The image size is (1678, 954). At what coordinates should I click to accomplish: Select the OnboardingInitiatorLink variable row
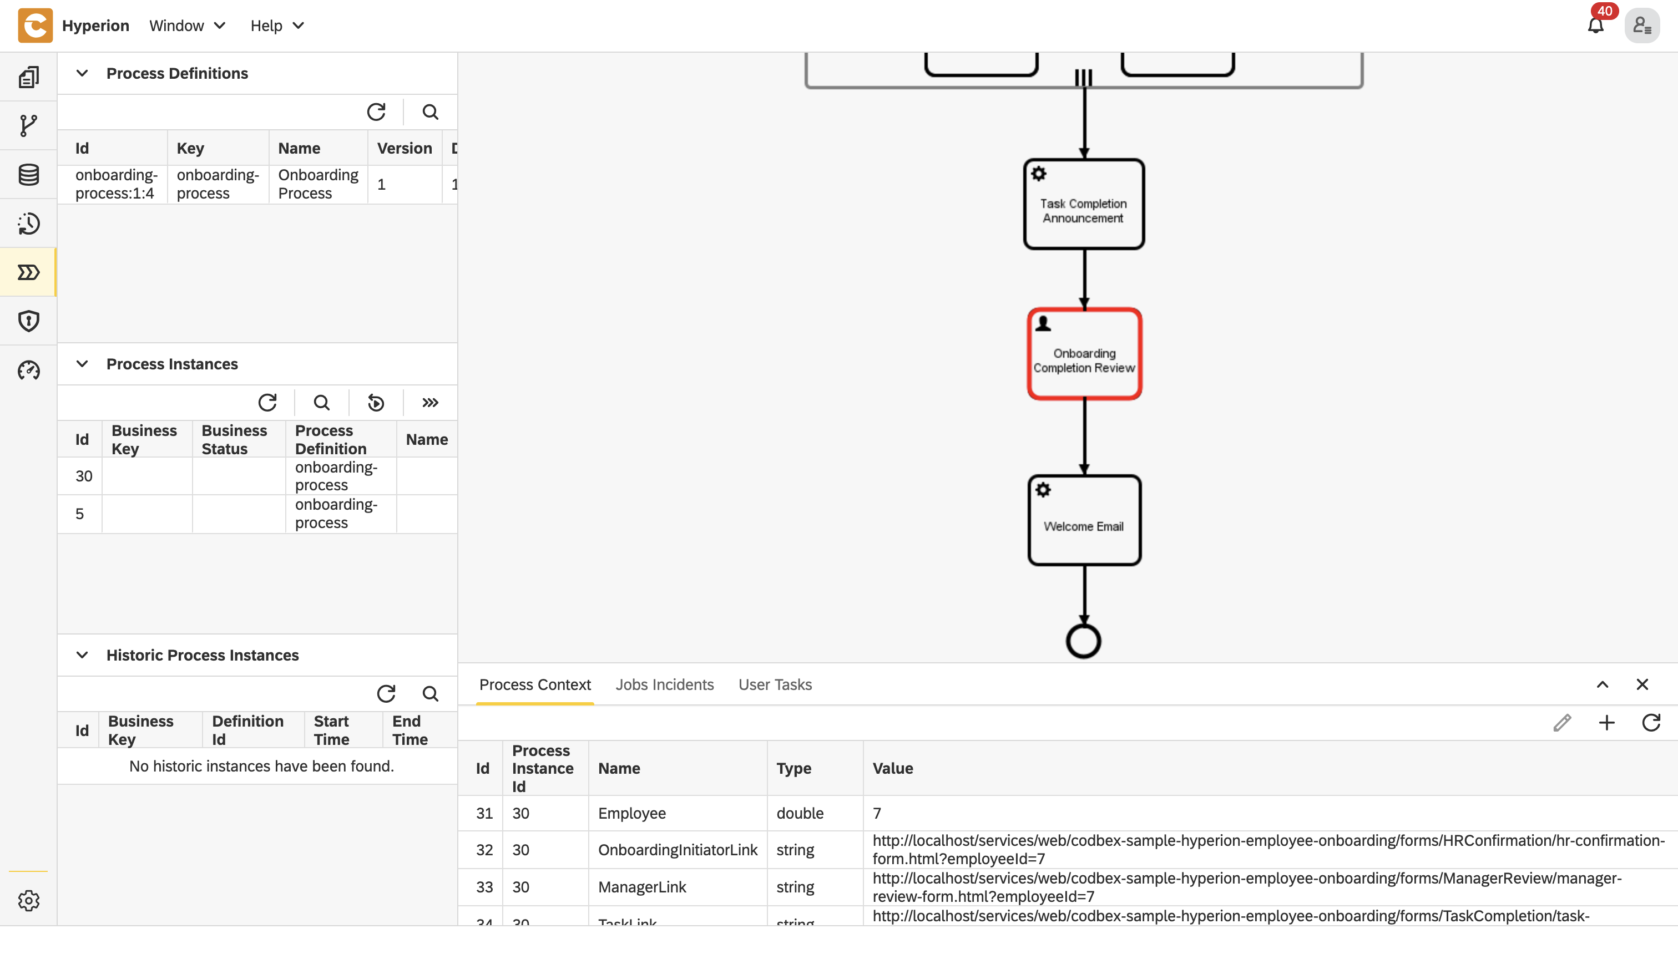click(1068, 850)
